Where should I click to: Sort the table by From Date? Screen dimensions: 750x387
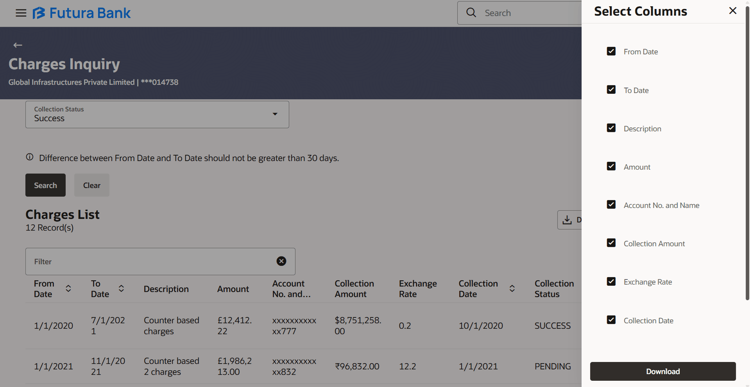click(x=68, y=288)
